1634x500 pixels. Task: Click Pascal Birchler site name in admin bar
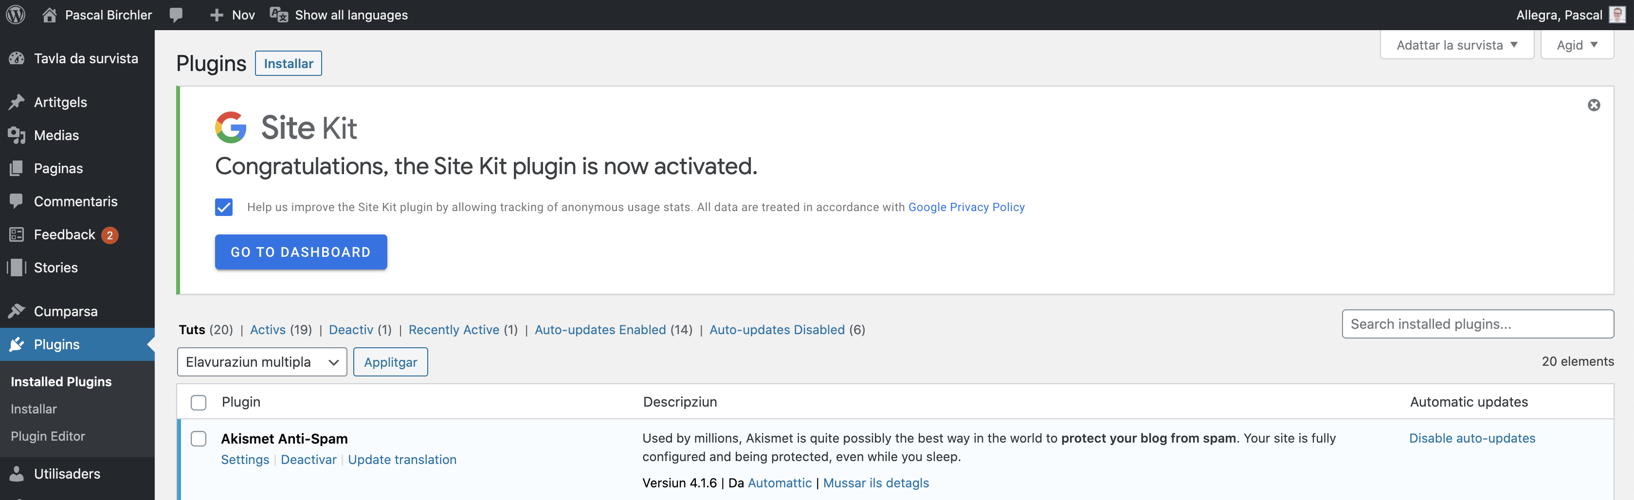109,15
